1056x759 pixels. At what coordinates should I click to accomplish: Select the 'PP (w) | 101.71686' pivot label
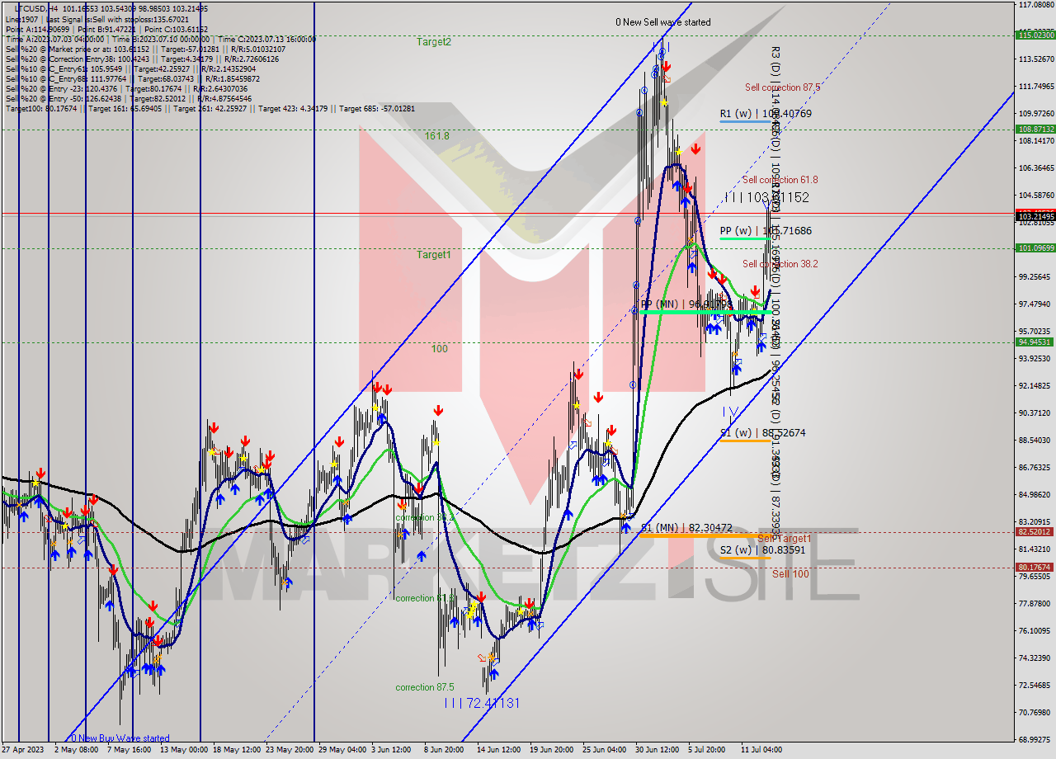tap(765, 230)
